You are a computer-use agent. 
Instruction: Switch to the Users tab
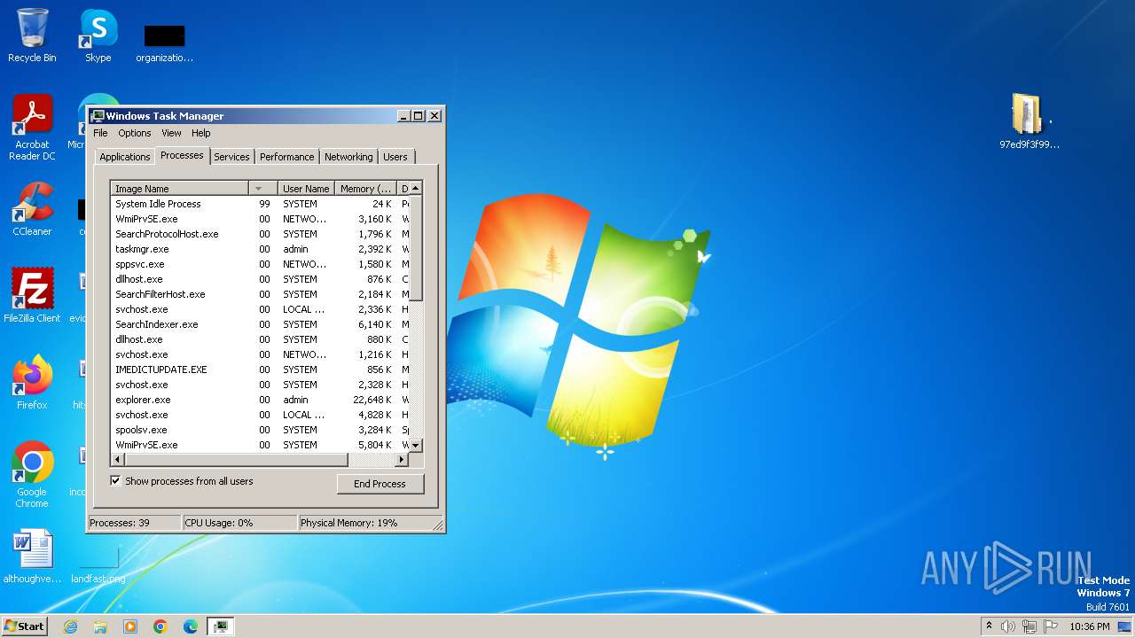tap(395, 157)
